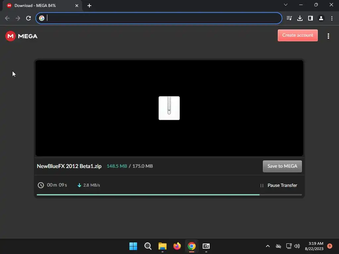
Task: Click Create account button
Action: click(298, 35)
